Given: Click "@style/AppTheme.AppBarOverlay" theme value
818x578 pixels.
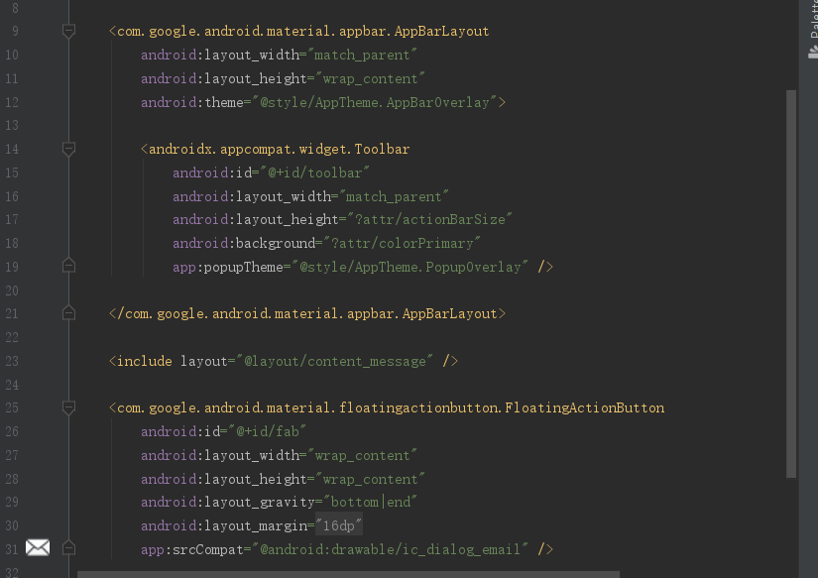Looking at the screenshot, I should (x=375, y=102).
